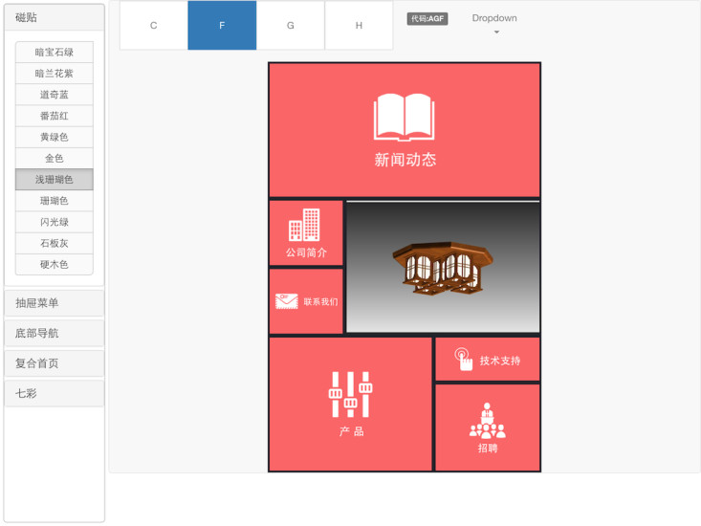Click the people group icon for 招聘

487,421
